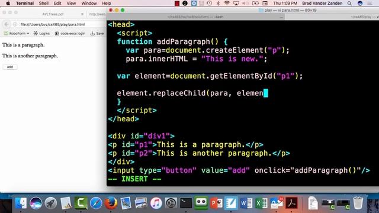The width and height of the screenshot is (379, 213).
Task: Open Launchpad rocket icon in the Dock
Action: pos(51,203)
